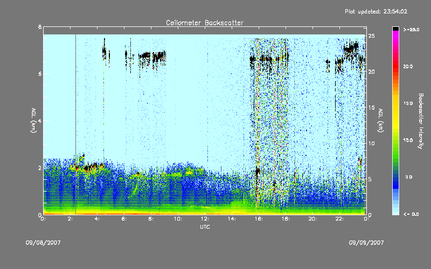Click the "14:" UTC tick label

coord(232,219)
